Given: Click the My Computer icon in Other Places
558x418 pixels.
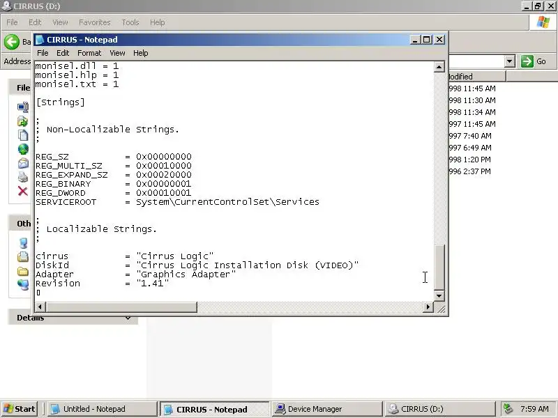Looking at the screenshot, I should (24, 243).
